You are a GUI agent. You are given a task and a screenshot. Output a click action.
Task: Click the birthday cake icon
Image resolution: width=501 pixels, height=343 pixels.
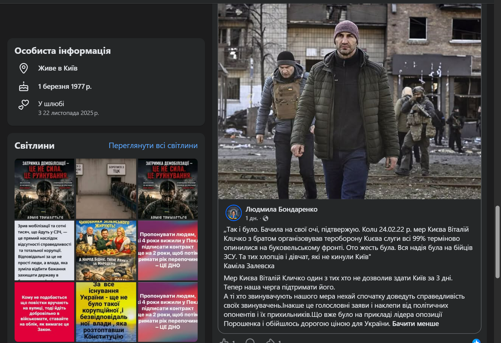click(x=24, y=87)
